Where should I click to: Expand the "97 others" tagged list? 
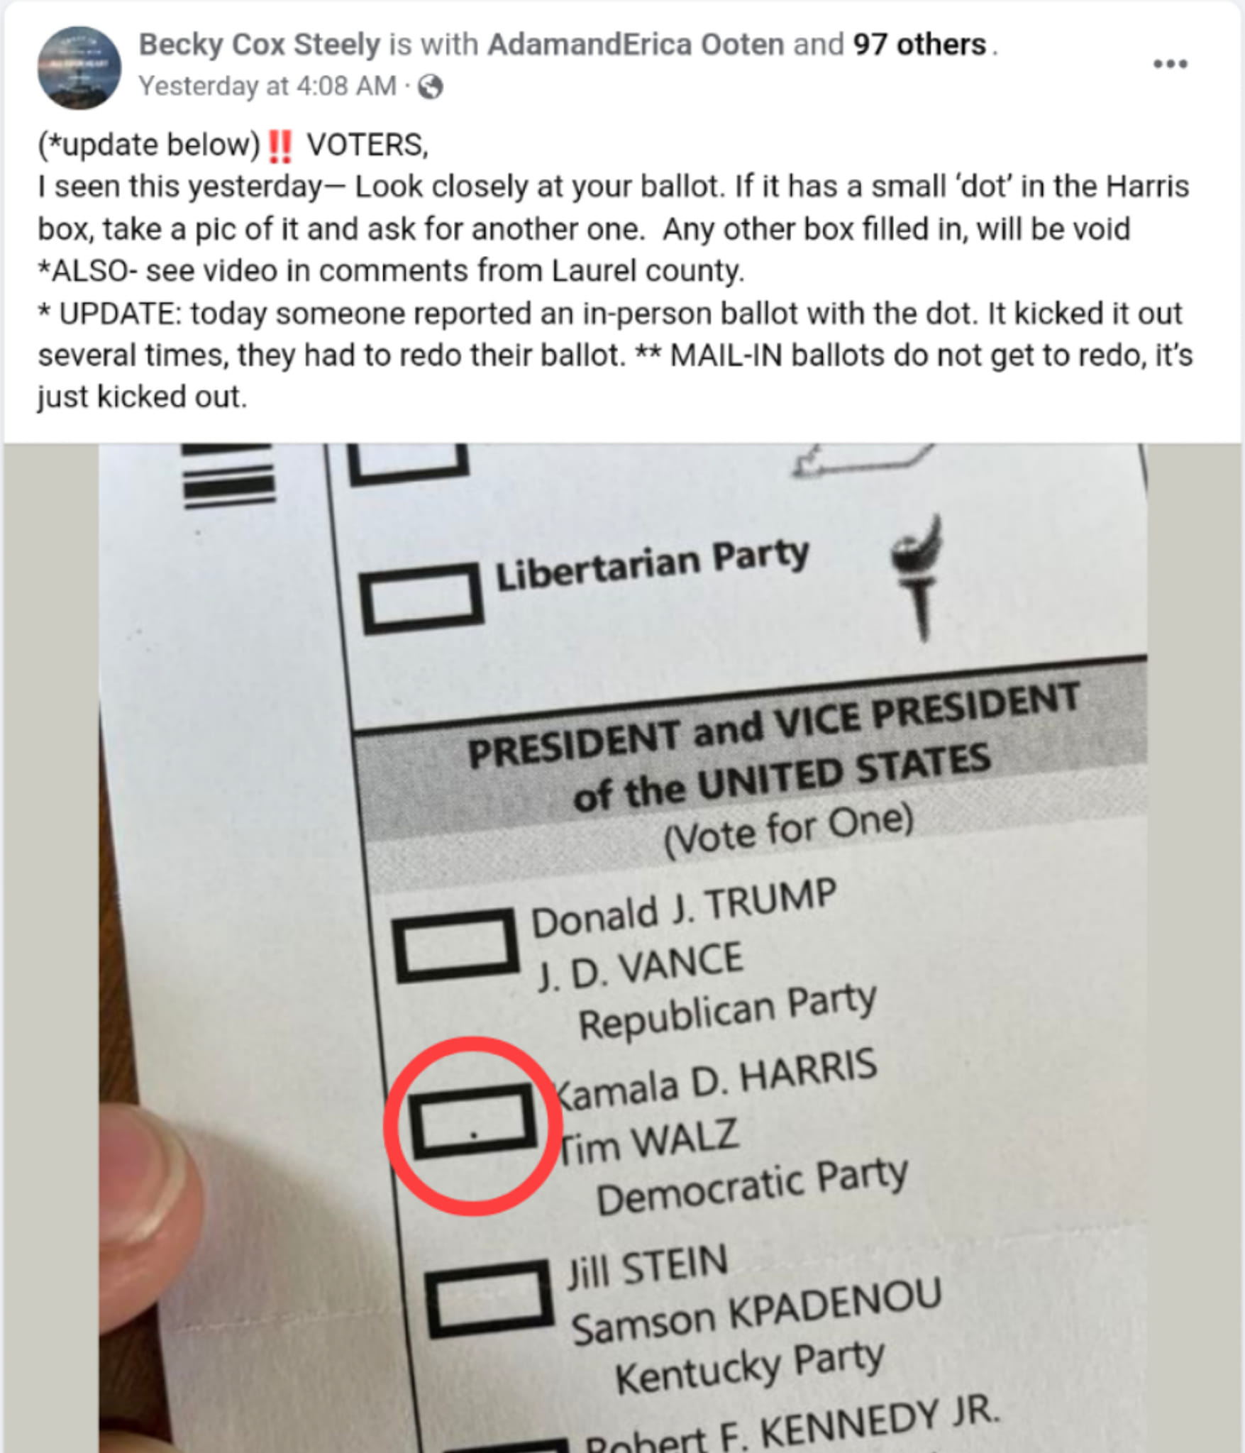pos(919,45)
